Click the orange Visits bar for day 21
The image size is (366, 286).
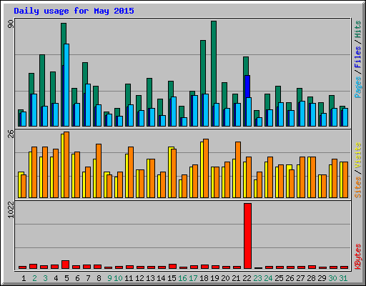click(238, 169)
